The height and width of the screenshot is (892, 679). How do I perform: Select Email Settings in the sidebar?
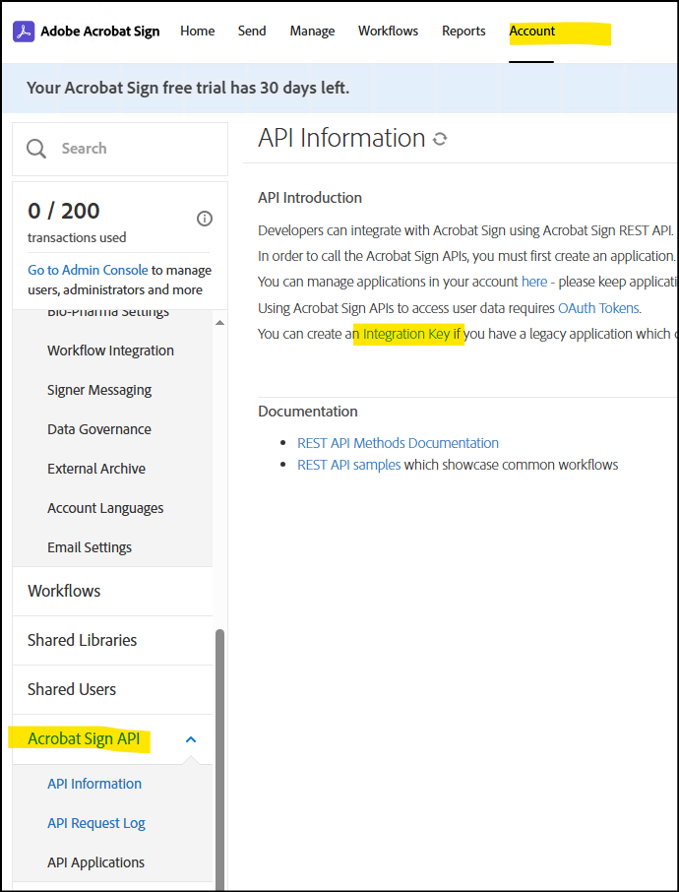(90, 547)
